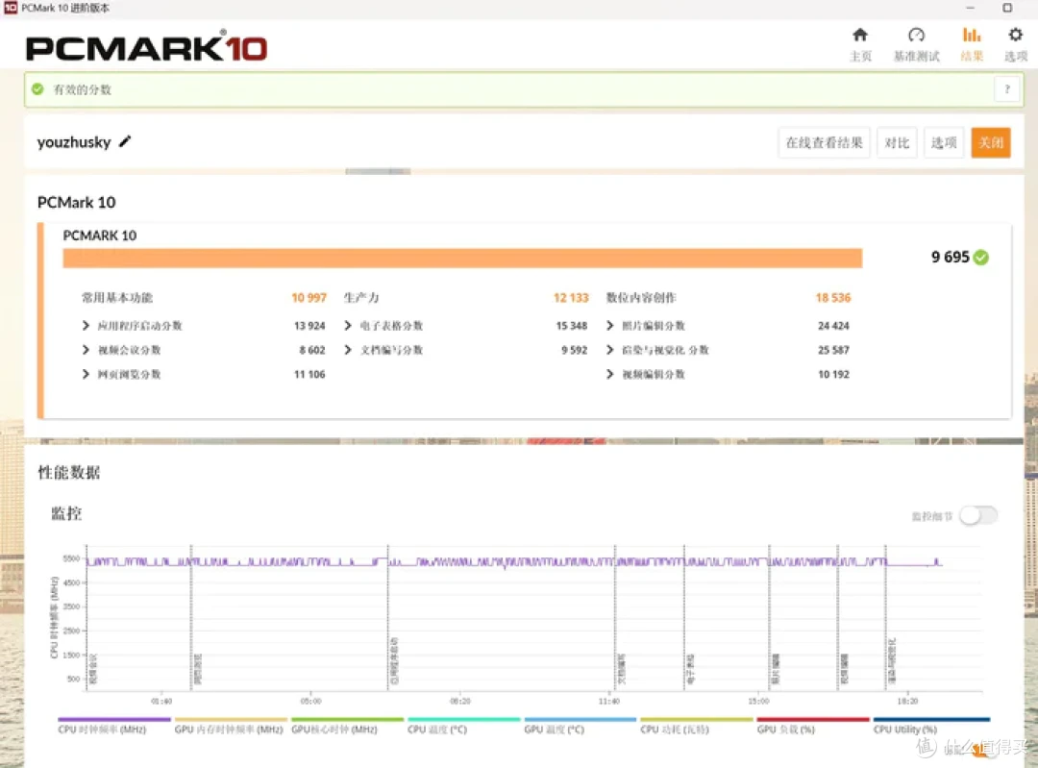Click the green check beside score 9 695
Screen dimensions: 1038x768
981,257
